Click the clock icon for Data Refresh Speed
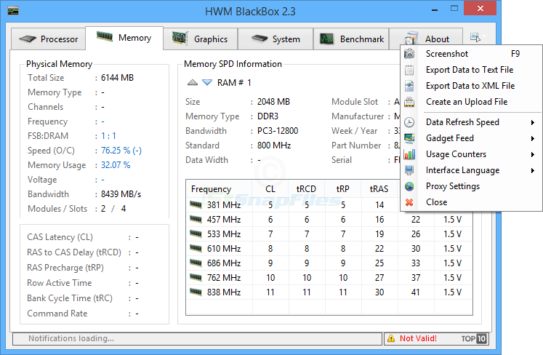The width and height of the screenshot is (543, 355). pyautogui.click(x=409, y=122)
